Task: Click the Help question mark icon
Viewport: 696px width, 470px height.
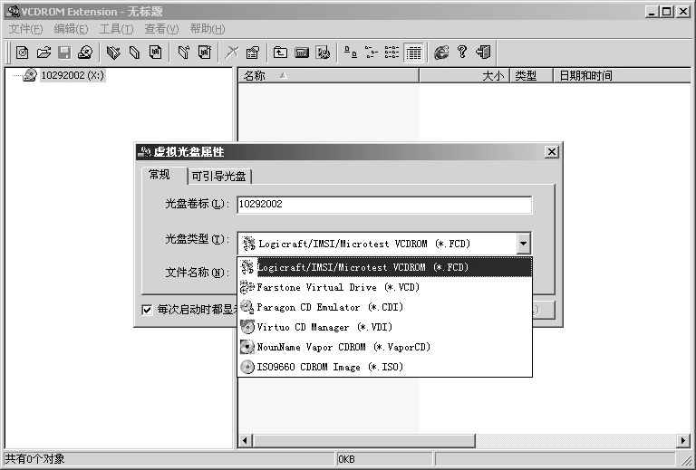Action: pyautogui.click(x=462, y=53)
